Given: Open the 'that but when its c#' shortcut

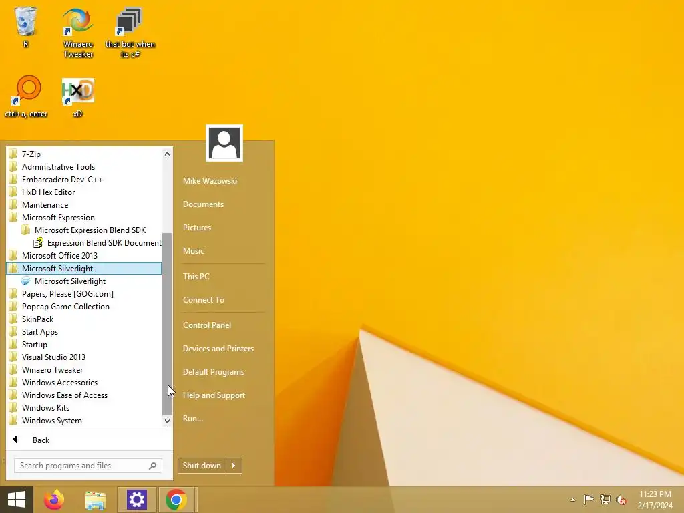Looking at the screenshot, I should [x=130, y=33].
